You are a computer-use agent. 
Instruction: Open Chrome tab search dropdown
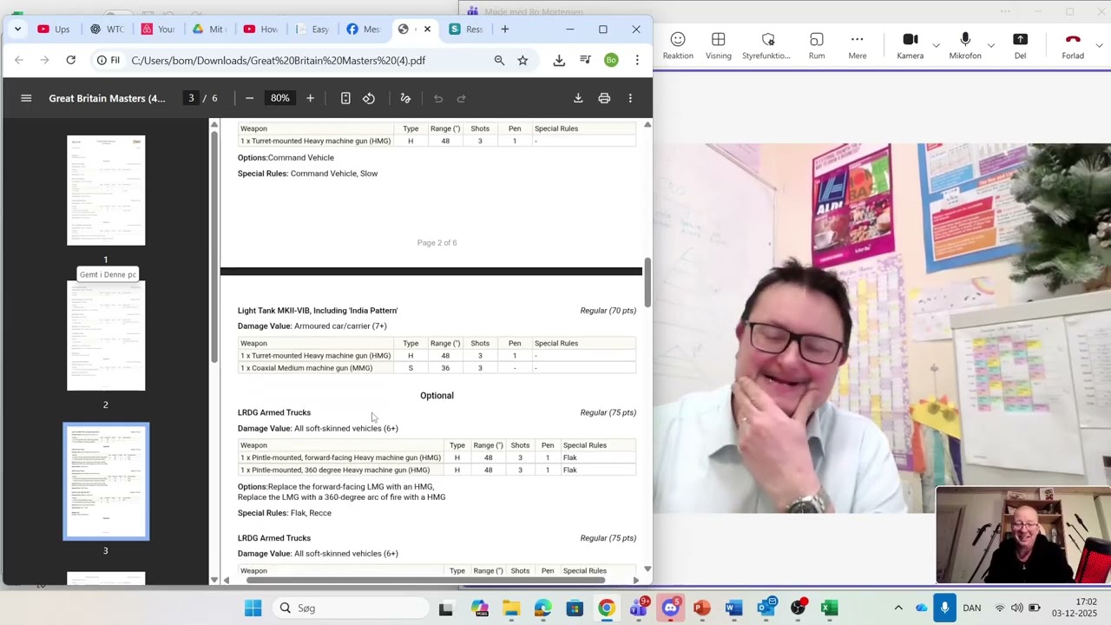tap(17, 29)
